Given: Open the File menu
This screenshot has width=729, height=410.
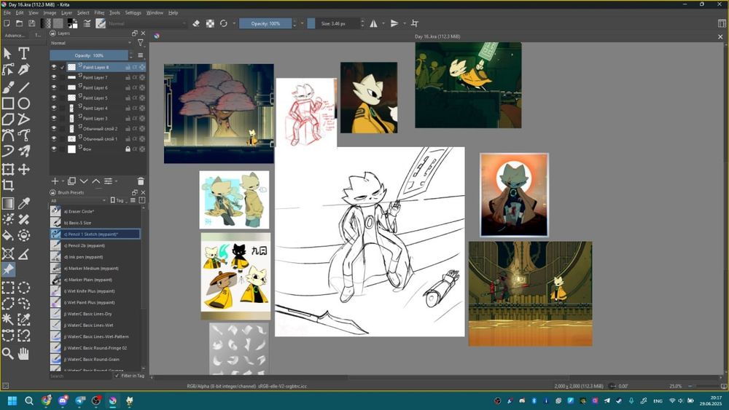Looking at the screenshot, I should point(7,12).
